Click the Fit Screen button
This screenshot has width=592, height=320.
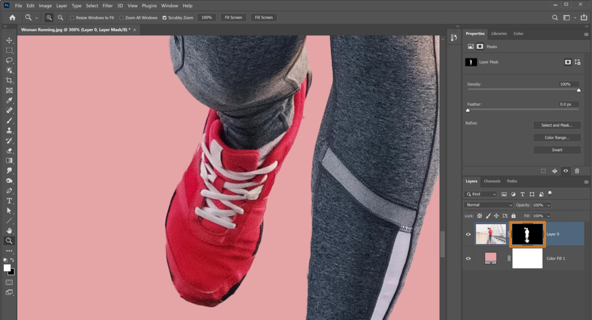233,17
